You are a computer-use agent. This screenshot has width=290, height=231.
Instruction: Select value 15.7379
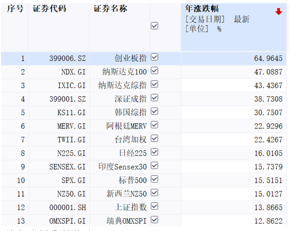pos(268,167)
